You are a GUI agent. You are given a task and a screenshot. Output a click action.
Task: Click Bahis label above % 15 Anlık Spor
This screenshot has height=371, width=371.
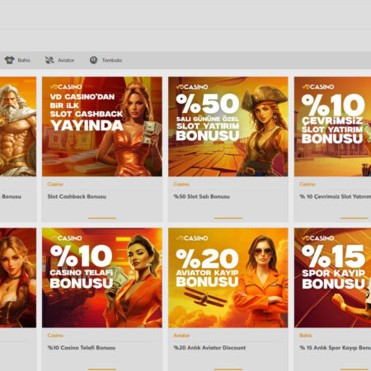(306, 336)
